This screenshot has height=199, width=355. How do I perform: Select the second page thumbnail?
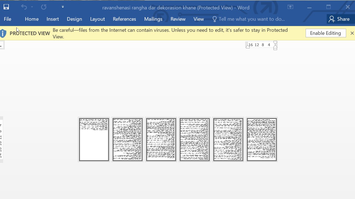(x=127, y=140)
